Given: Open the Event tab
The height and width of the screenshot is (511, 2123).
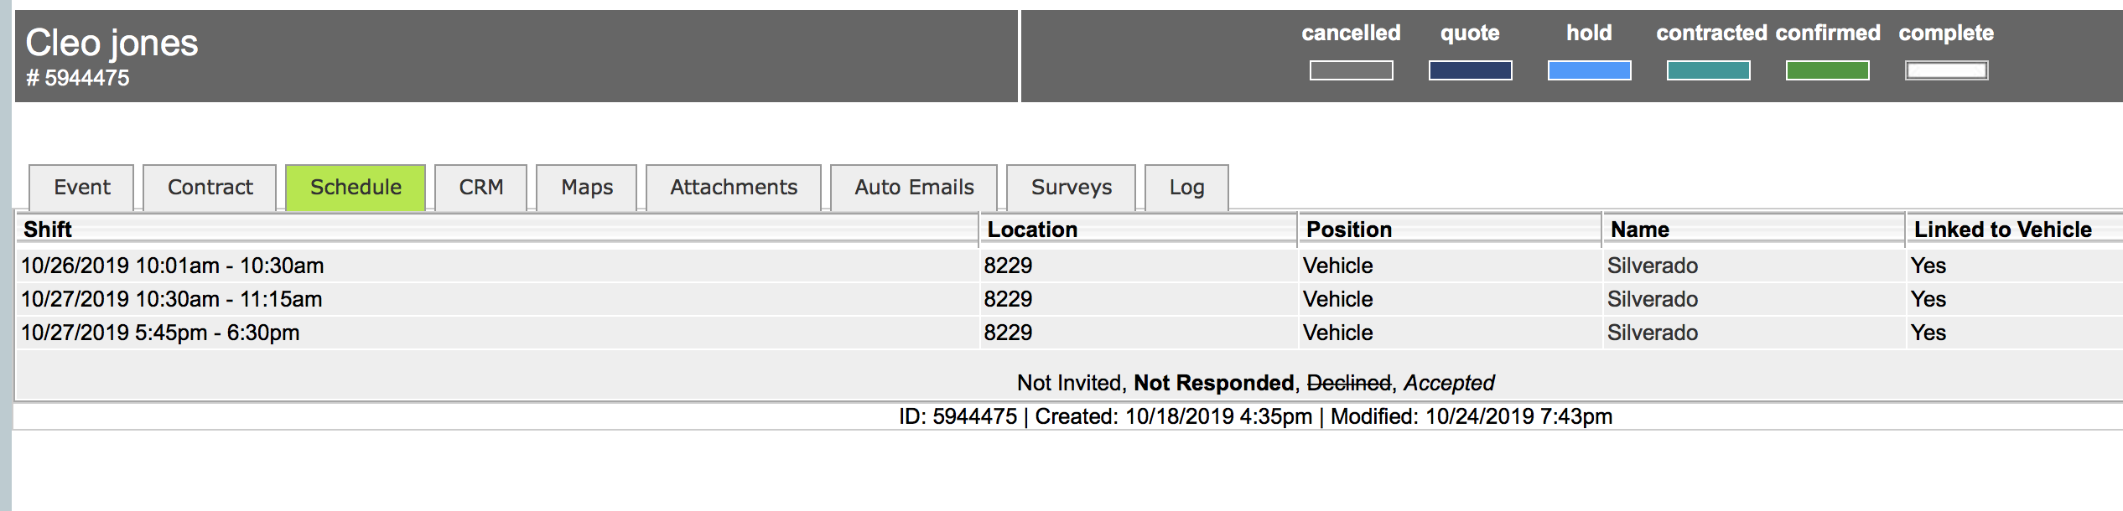Looking at the screenshot, I should (x=81, y=188).
